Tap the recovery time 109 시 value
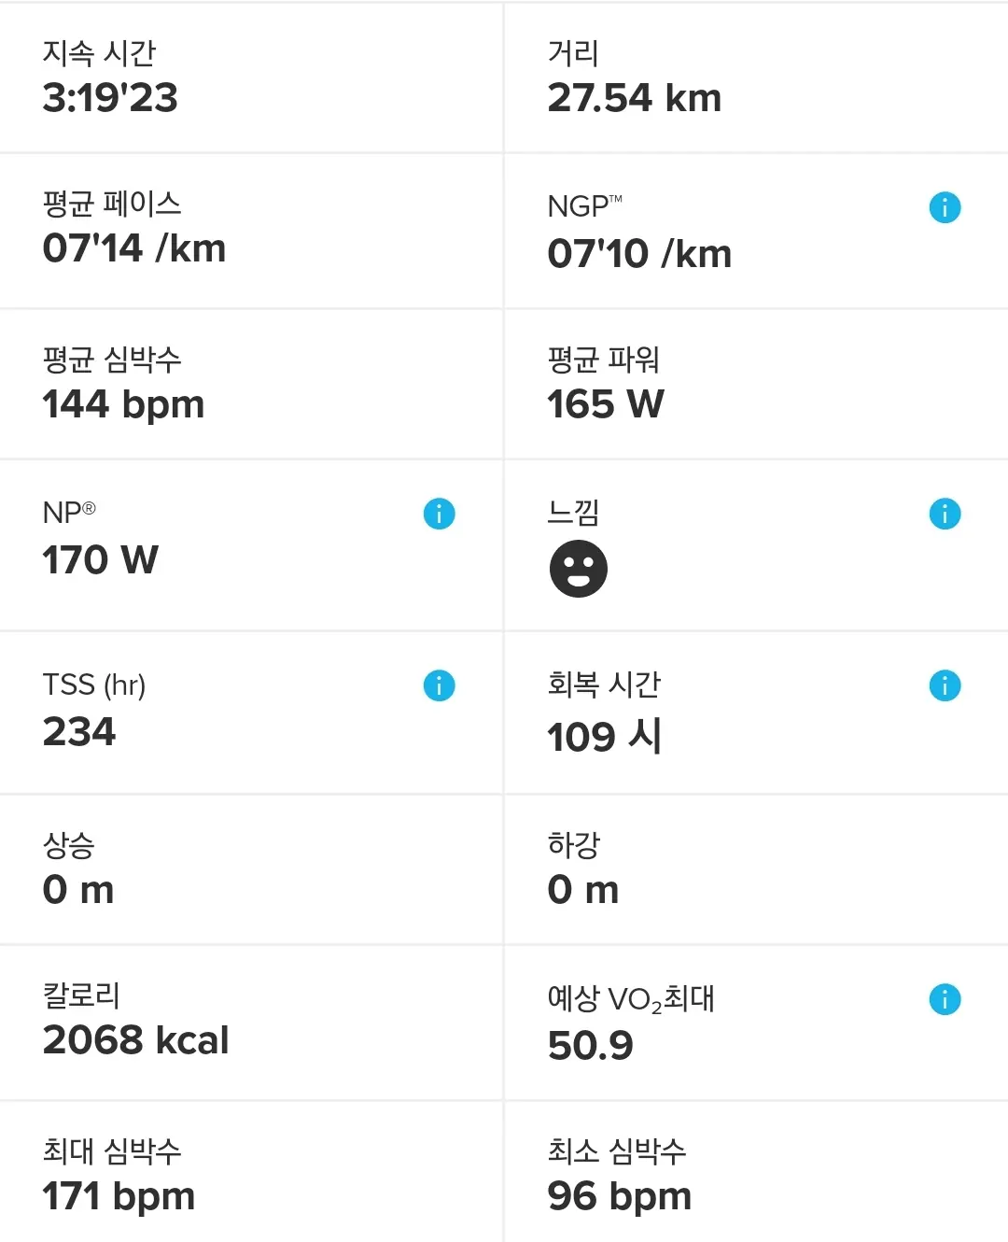This screenshot has width=1008, height=1242. [605, 737]
